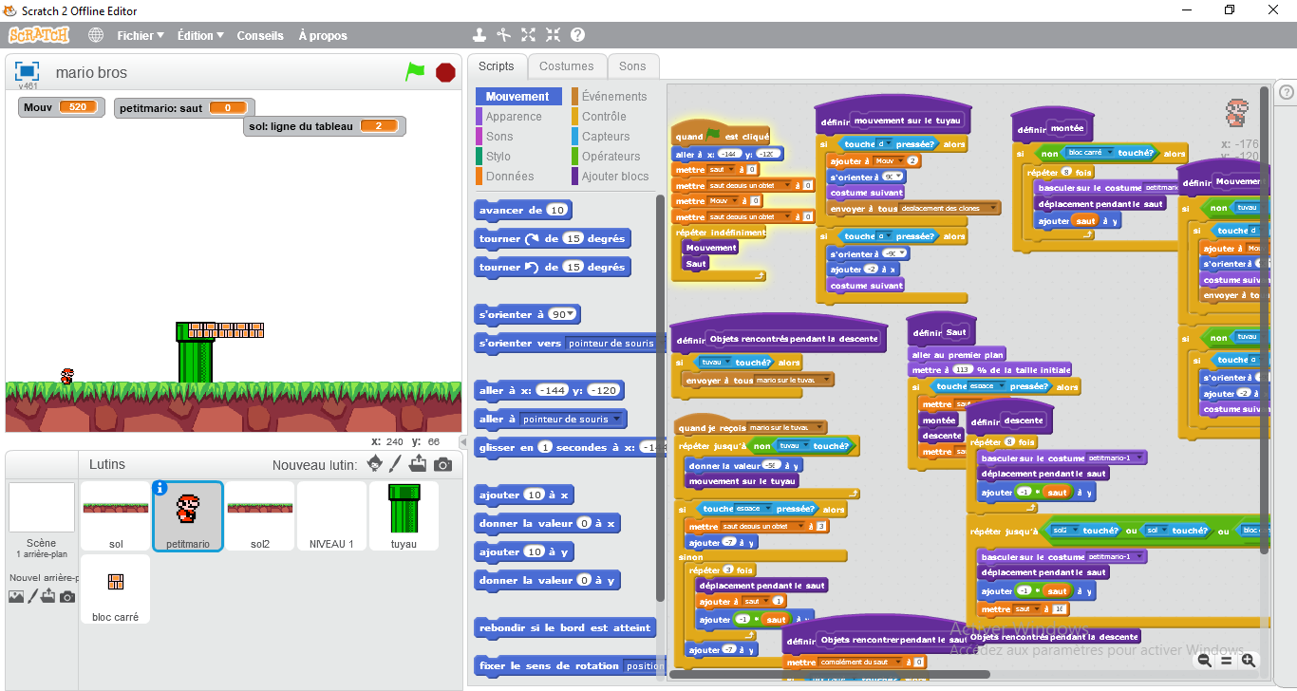Open the À propos menu item
Image resolution: width=1297 pixels, height=691 pixels.
point(323,35)
